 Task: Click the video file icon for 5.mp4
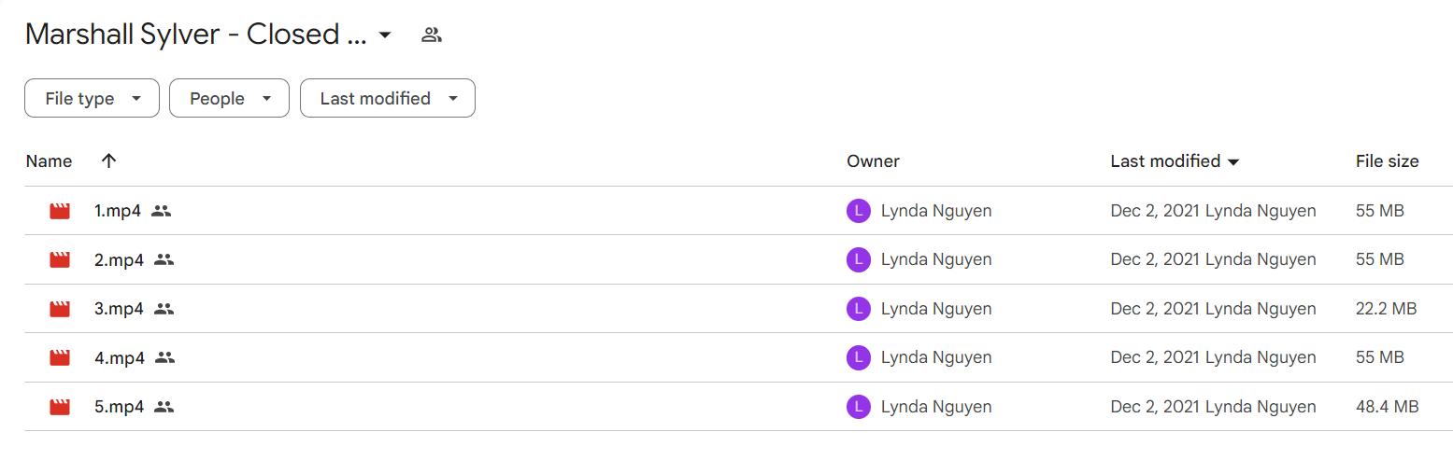(x=60, y=407)
